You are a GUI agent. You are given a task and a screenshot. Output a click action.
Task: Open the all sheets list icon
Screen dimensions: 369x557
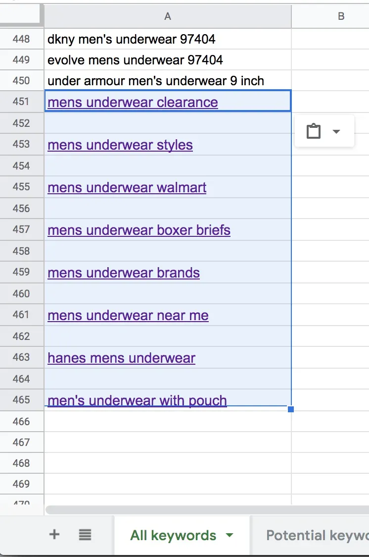pos(85,534)
